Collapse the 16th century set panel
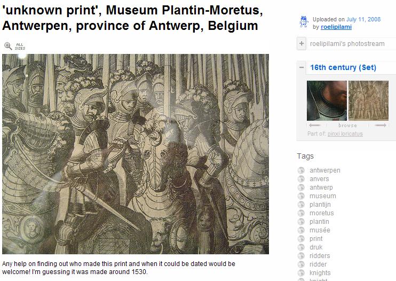The height and width of the screenshot is (281, 396). 302,67
